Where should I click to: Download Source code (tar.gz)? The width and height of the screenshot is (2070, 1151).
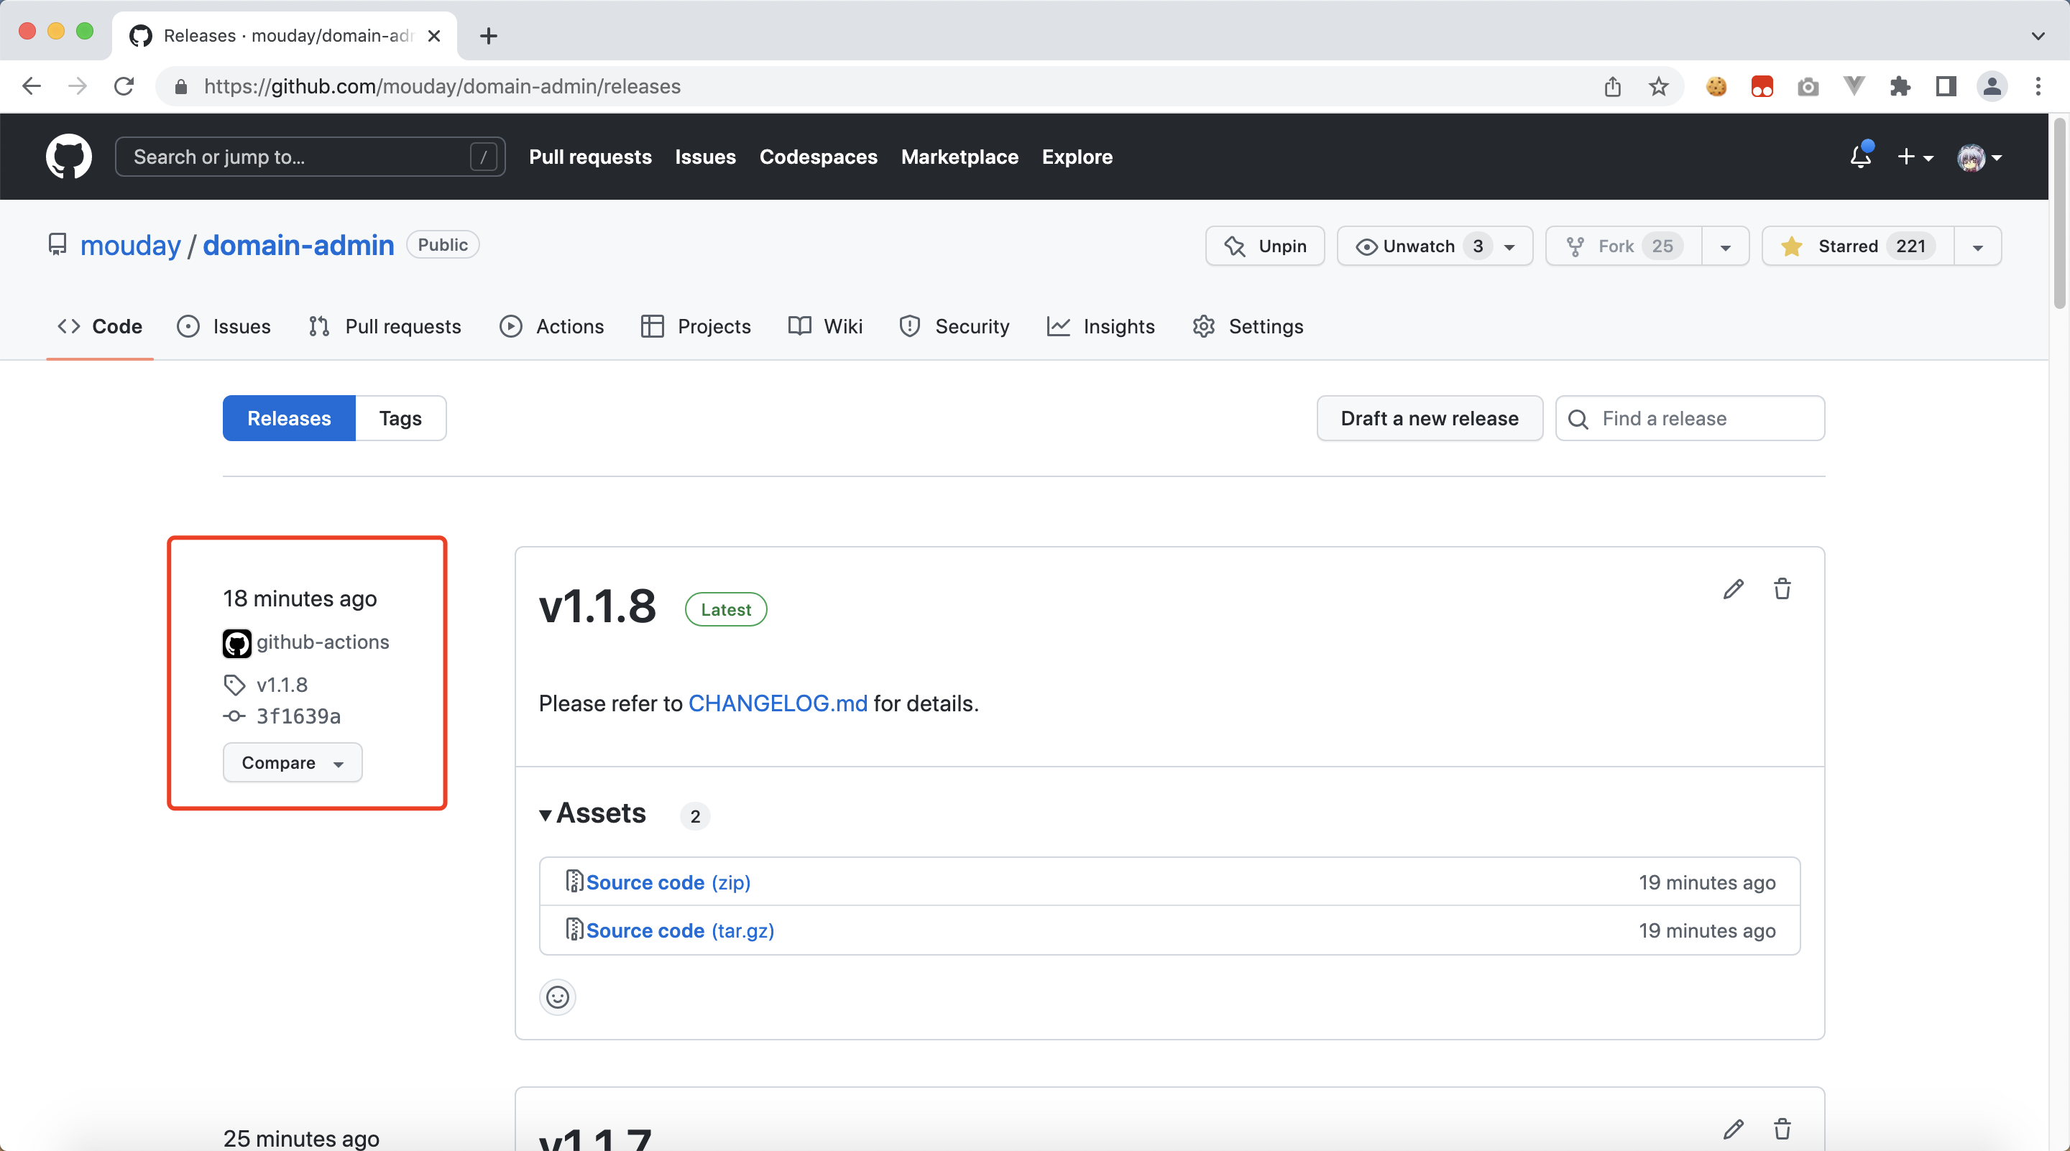point(680,930)
